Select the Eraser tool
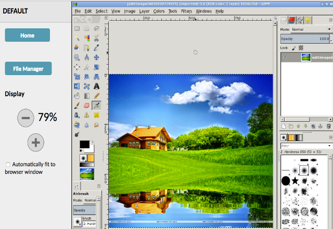 click(87, 105)
